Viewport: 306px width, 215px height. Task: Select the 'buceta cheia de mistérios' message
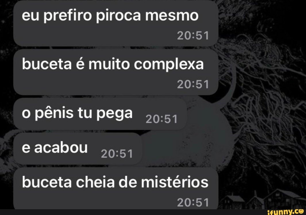click(116, 188)
